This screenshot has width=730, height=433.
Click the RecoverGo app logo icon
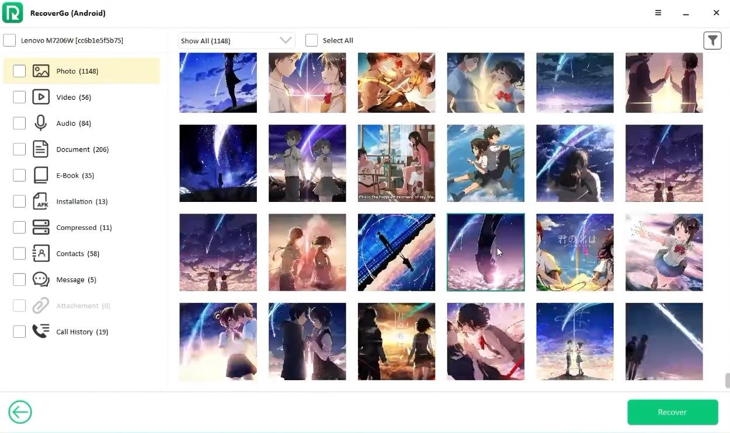click(12, 12)
